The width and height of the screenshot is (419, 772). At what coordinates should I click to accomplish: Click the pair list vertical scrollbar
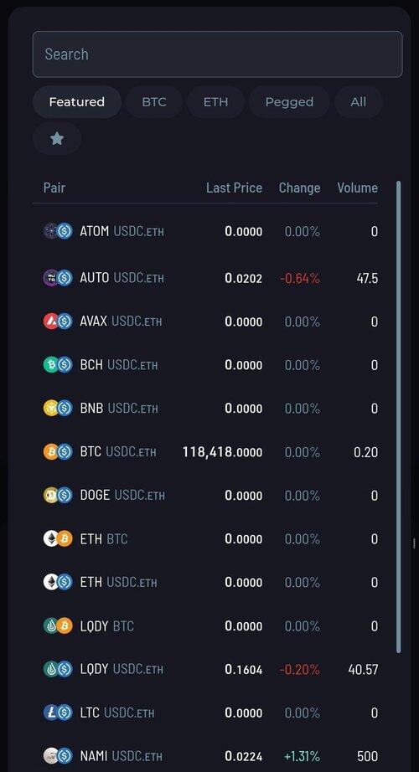tap(398, 417)
